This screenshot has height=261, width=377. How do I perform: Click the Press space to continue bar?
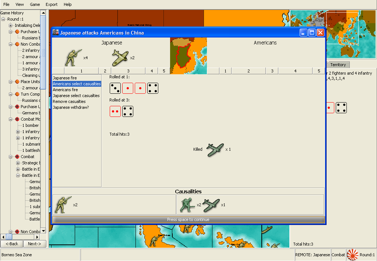point(188,219)
